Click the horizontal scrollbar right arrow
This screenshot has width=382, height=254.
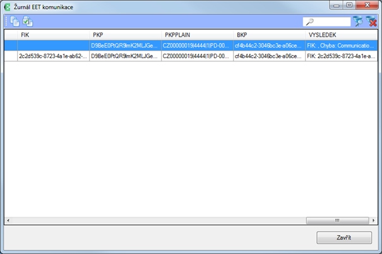374,220
